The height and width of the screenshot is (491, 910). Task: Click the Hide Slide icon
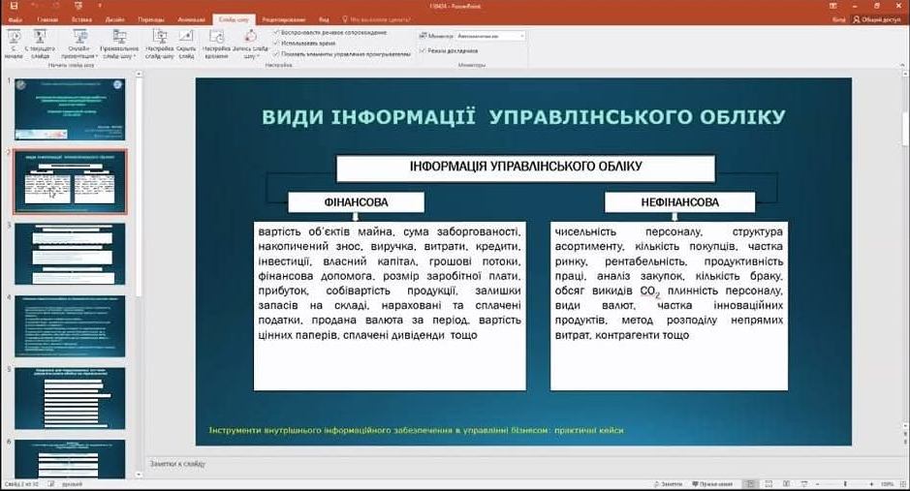coord(186,41)
